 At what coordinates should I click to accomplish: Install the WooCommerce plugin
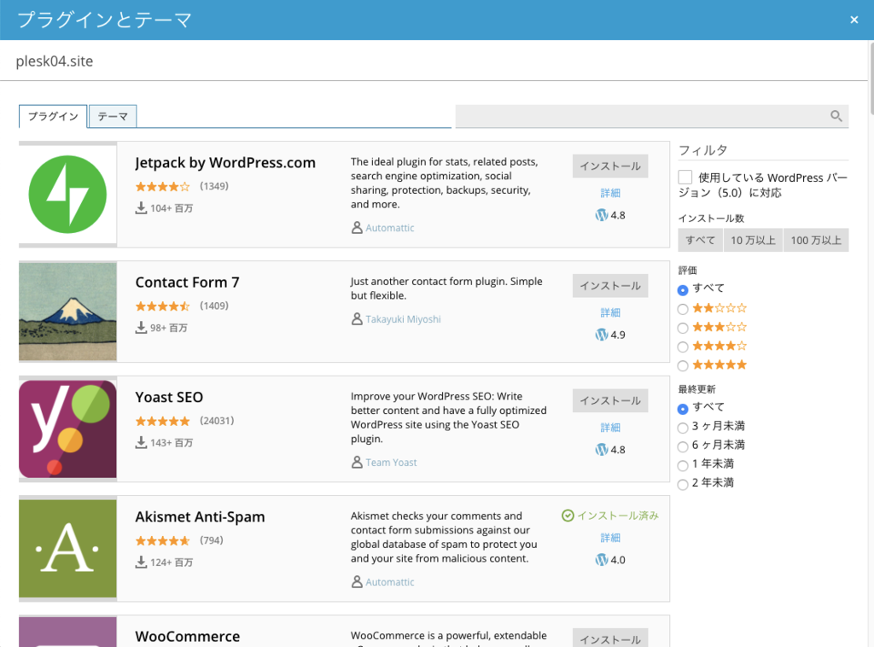(x=610, y=638)
